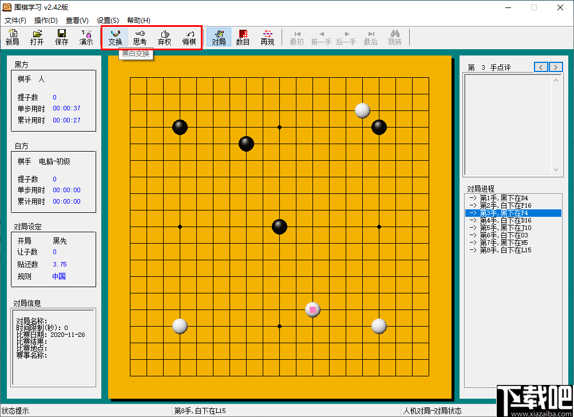Image resolution: width=574 pixels, height=417 pixels.
Task: Pass a move with 弃权 icon
Action: point(164,37)
